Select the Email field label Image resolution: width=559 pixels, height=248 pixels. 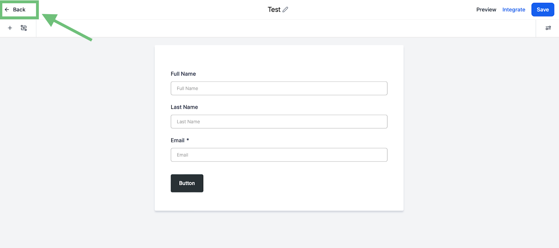pyautogui.click(x=177, y=140)
